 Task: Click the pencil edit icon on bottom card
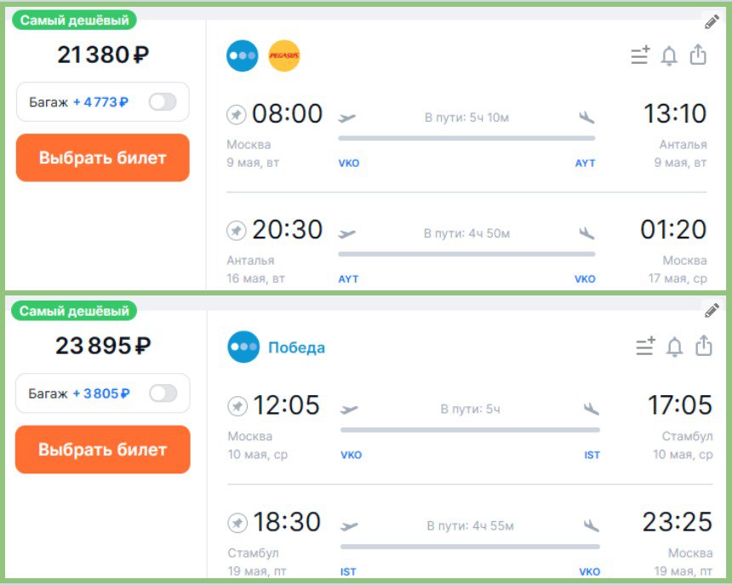tap(712, 310)
